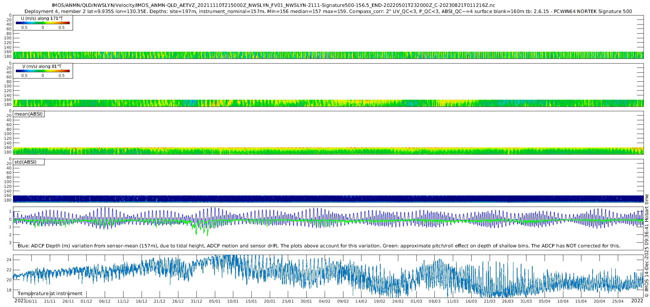
Task: Click the IMOS Hobart time copyright stamp
Action: pos(646,246)
